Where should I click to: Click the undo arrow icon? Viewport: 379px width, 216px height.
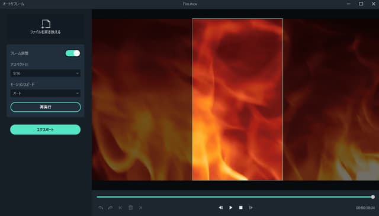click(x=101, y=208)
